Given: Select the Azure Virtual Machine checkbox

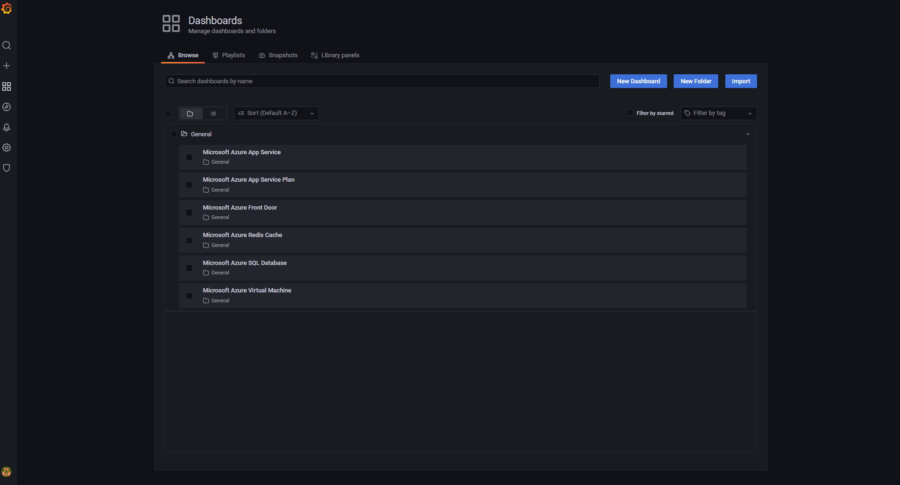Looking at the screenshot, I should coord(189,296).
